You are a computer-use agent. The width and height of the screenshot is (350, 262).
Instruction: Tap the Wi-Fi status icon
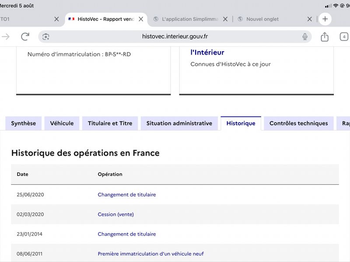(336, 6)
